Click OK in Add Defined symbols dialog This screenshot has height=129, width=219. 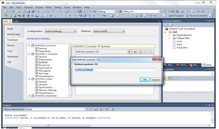pyautogui.click(x=145, y=80)
